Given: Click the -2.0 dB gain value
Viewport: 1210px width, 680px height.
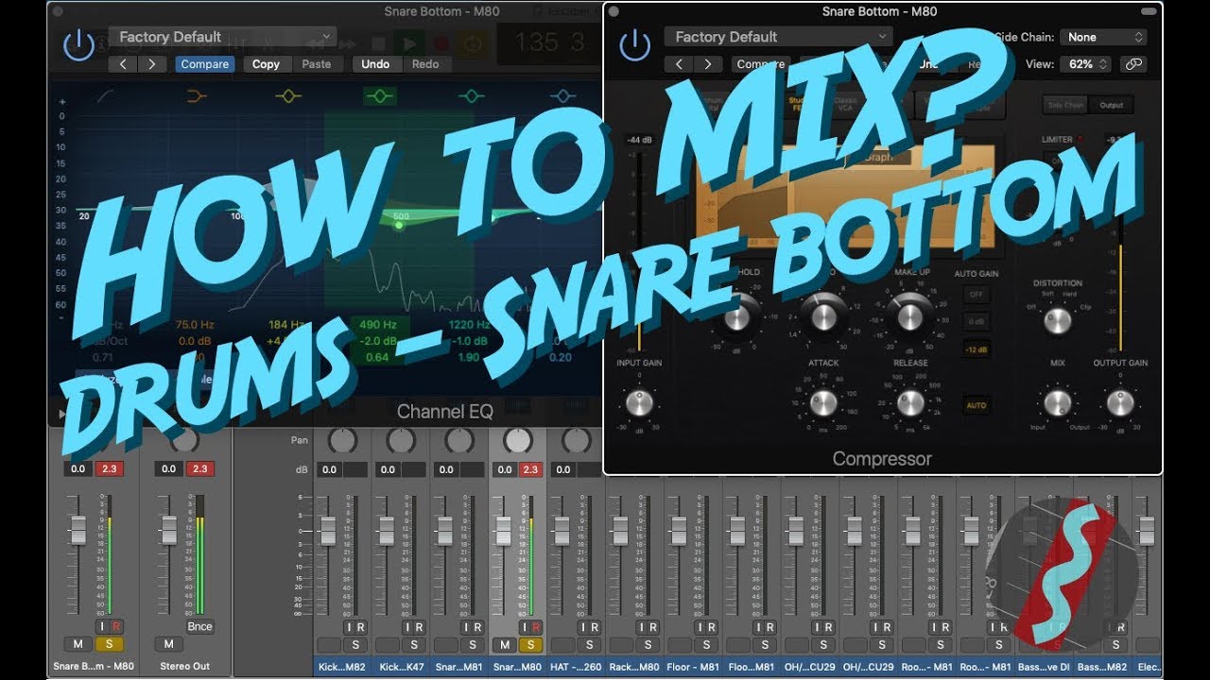Looking at the screenshot, I should click(377, 341).
